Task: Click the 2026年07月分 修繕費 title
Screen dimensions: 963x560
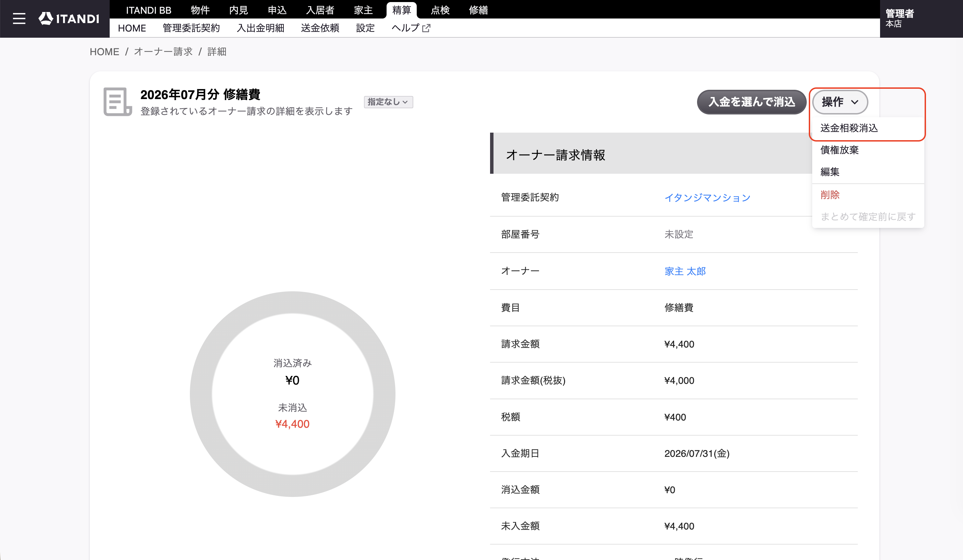Action: 200,94
